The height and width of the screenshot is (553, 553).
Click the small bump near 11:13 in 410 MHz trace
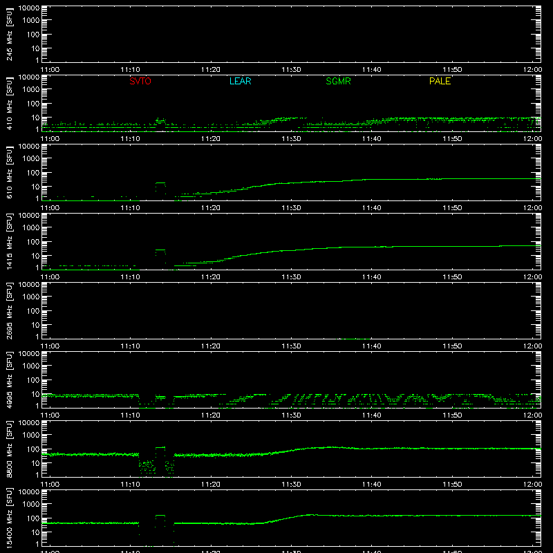point(160,120)
